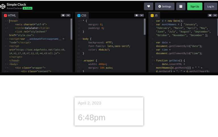Collapse the head tag fold arrow
Image resolution: width=218 pixels, height=137 pixels.
point(8,21)
